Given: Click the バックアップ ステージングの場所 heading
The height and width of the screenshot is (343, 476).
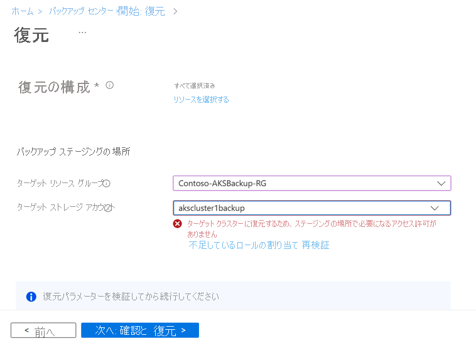Looking at the screenshot, I should click(x=73, y=151).
